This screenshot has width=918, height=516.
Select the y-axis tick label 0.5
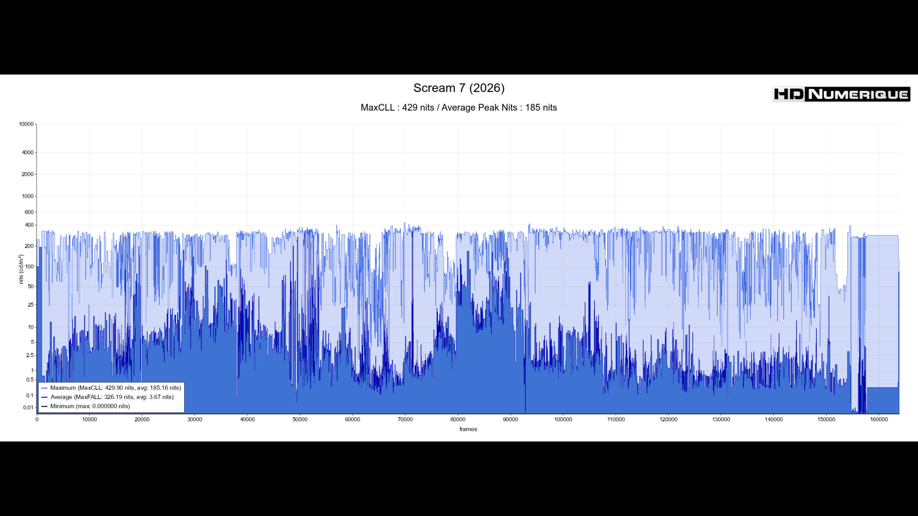tap(30, 380)
